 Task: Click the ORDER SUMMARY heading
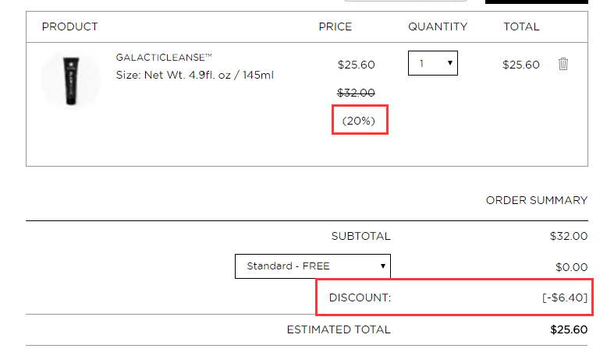click(x=537, y=201)
